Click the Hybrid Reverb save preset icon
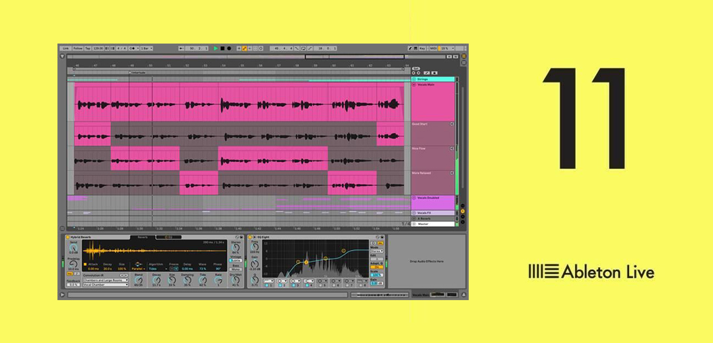 point(242,237)
